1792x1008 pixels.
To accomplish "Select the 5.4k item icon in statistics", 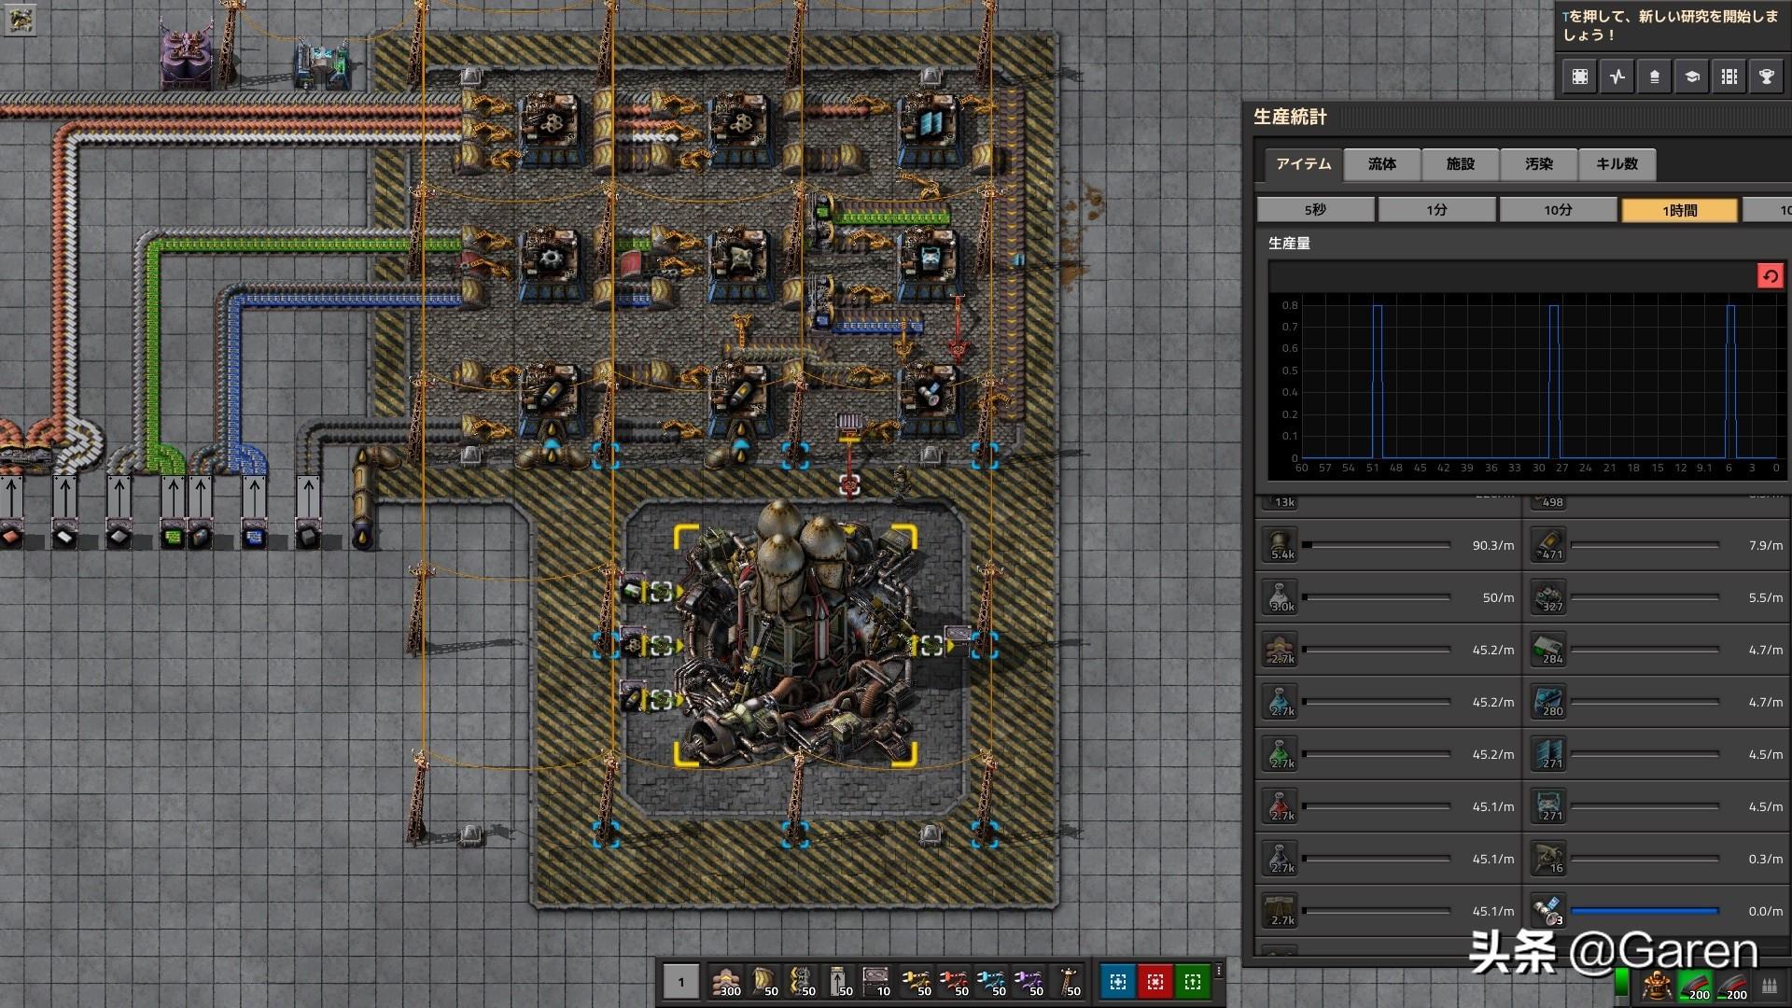I will pos(1281,545).
